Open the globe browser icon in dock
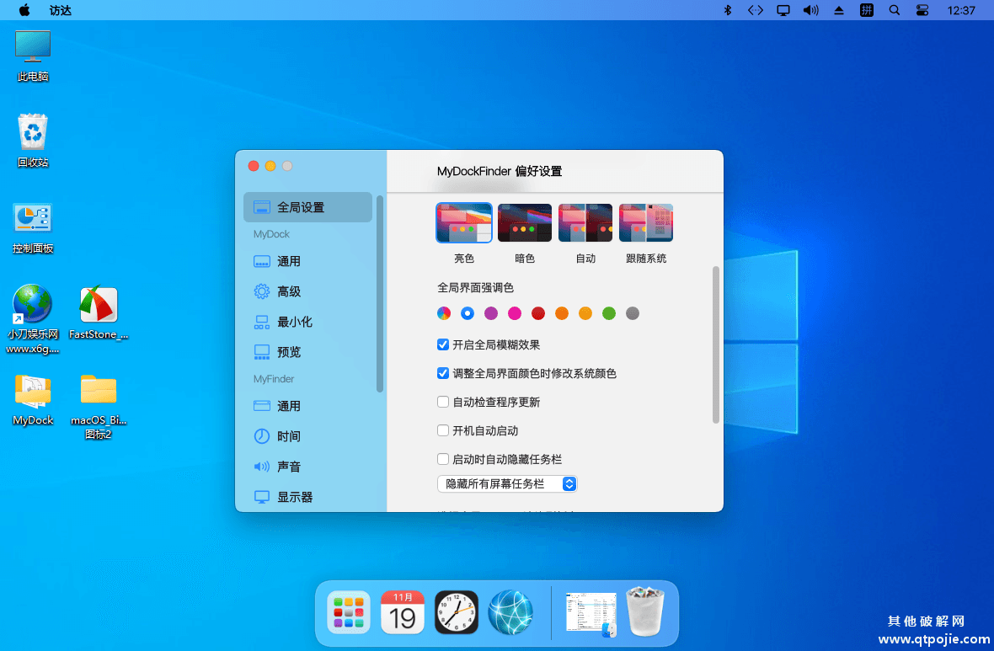 pos(510,612)
